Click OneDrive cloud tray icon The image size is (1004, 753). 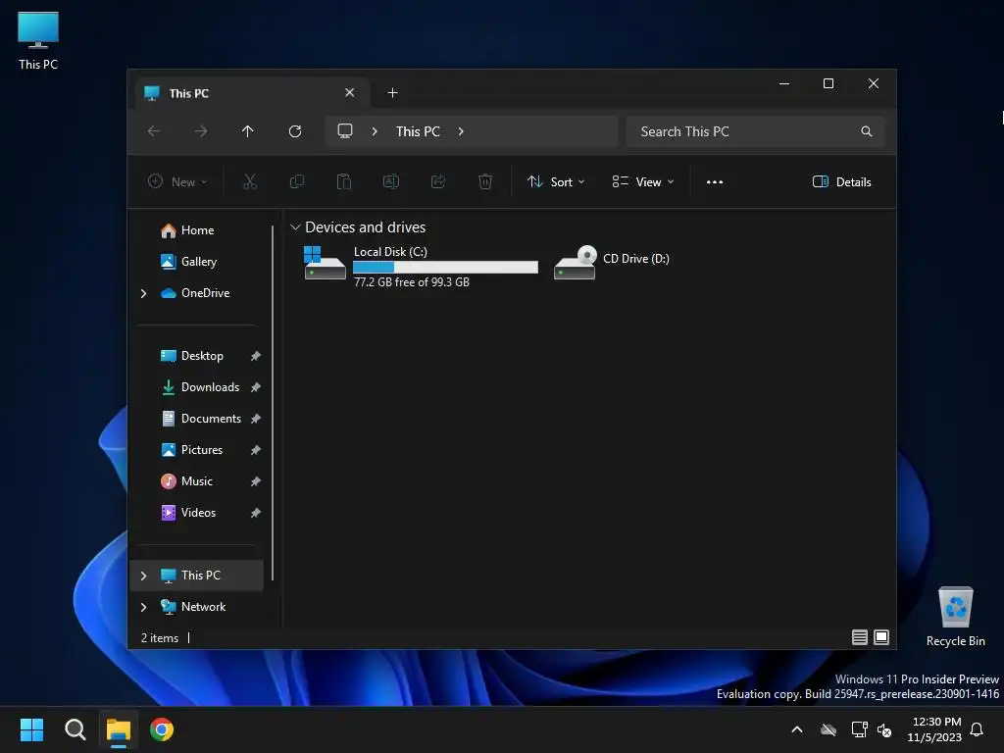828,729
